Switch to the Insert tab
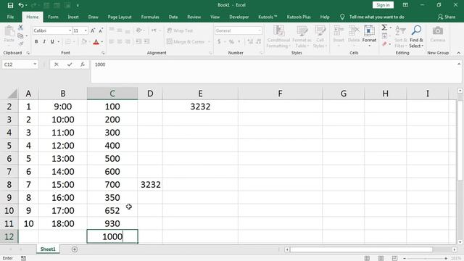 pyautogui.click(x=73, y=17)
